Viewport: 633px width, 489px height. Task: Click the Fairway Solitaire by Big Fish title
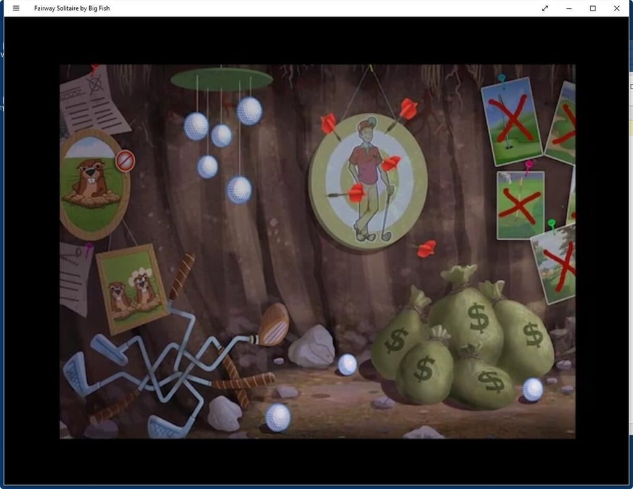72,8
